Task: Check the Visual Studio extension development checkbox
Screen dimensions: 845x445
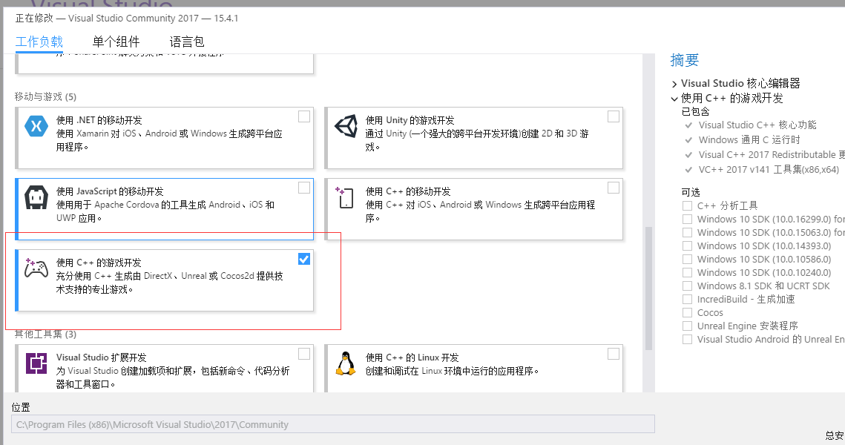Action: click(304, 354)
